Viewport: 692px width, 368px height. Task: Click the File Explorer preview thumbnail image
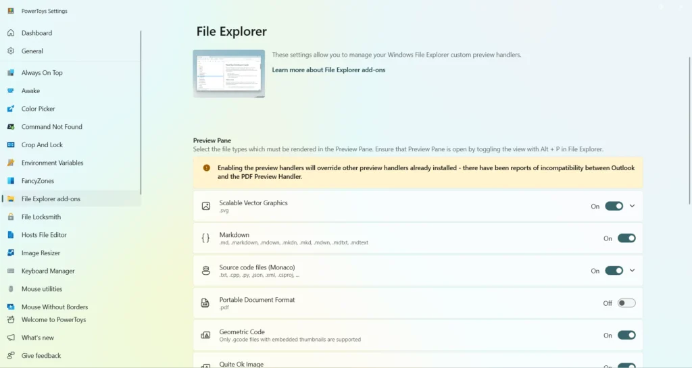[x=228, y=74]
